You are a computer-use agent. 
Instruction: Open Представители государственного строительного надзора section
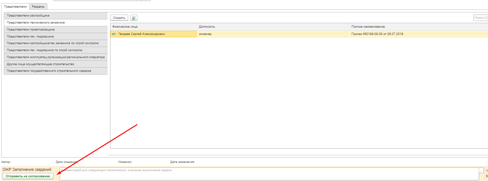56,71
